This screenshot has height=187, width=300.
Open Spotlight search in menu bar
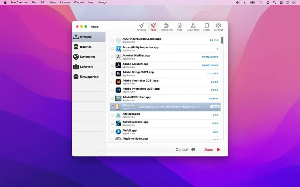pos(274,2)
